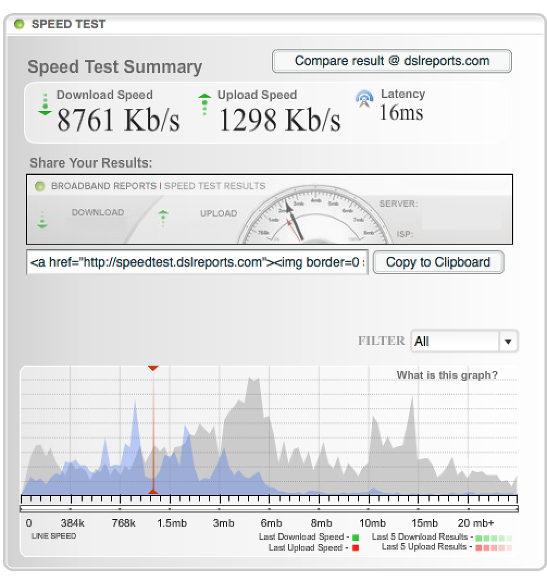The height and width of the screenshot is (580, 547).
Task: Click the 8761 Kb/s download speed value
Action: pos(118,120)
